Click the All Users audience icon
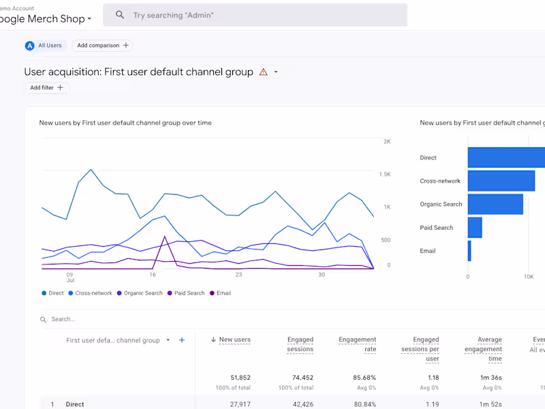The width and height of the screenshot is (545, 409). coord(29,46)
